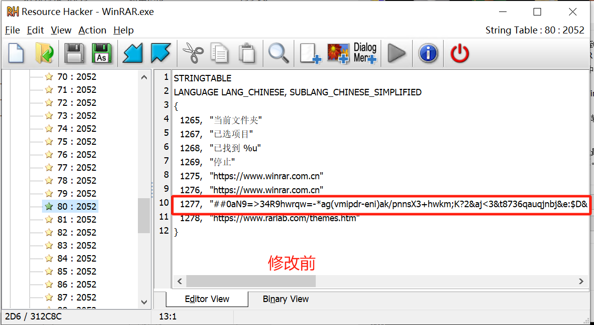Click the string line 1268 "已找到 %u"
594x325 pixels.
point(220,148)
